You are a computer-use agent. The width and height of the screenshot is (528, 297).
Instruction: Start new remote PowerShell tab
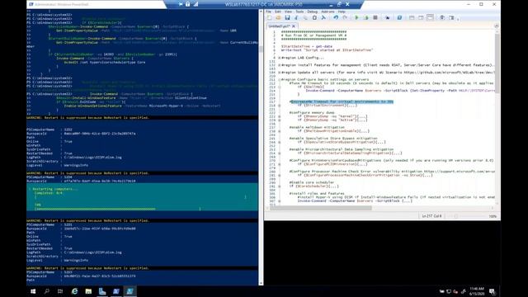pos(387,17)
